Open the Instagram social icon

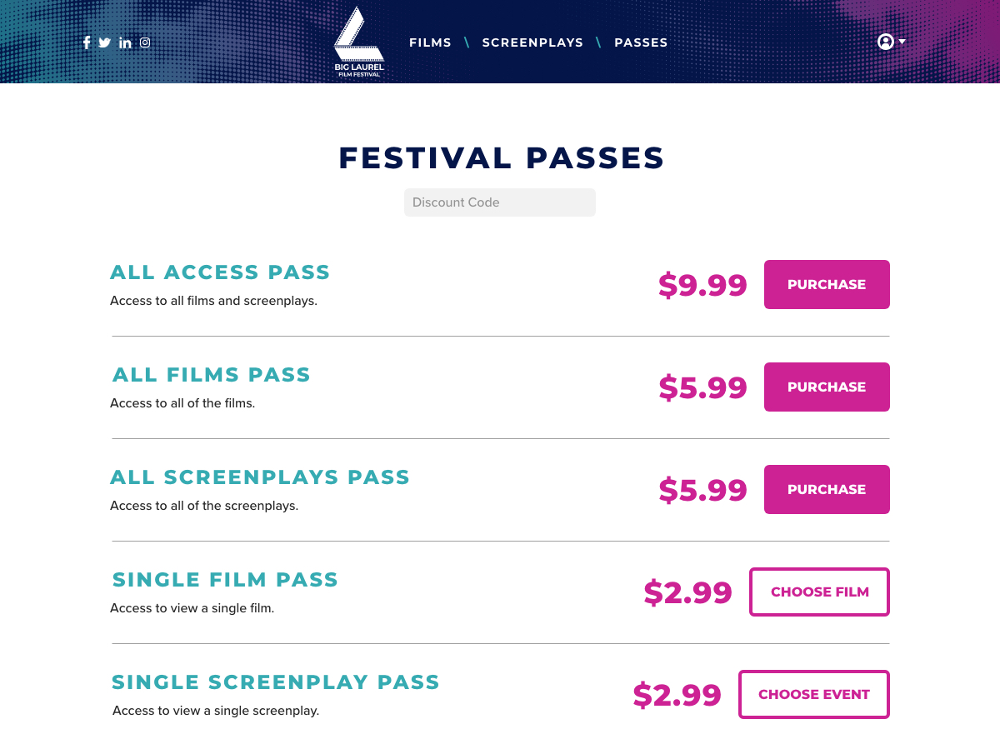tap(145, 42)
